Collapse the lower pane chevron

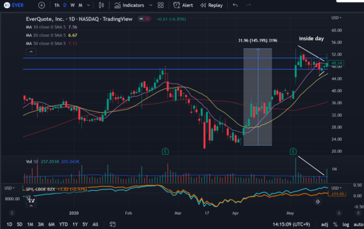31,206
